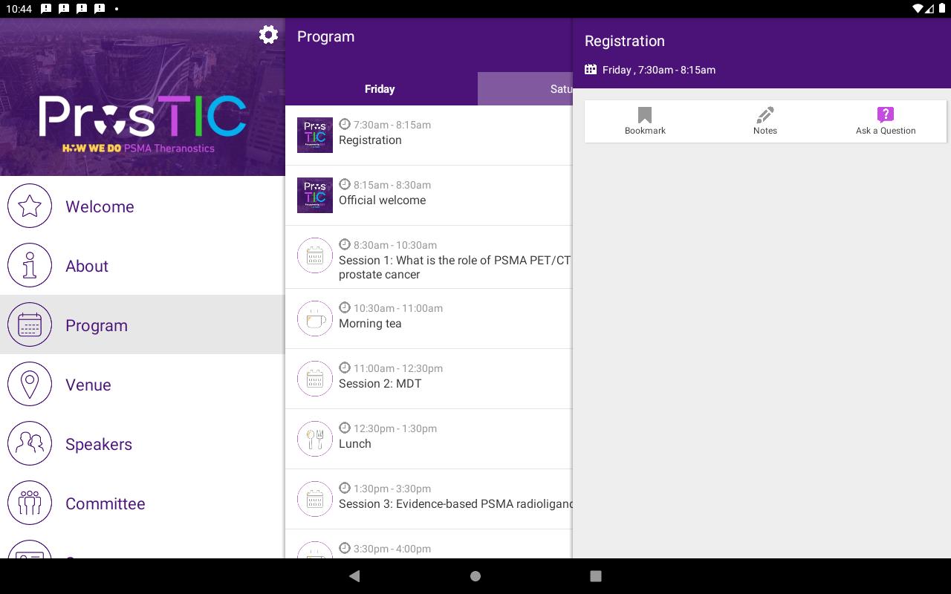Tap the 3:30pm - 4:00pm time entry

pyautogui.click(x=429, y=544)
